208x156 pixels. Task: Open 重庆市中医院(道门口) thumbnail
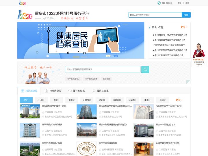click(144, 130)
